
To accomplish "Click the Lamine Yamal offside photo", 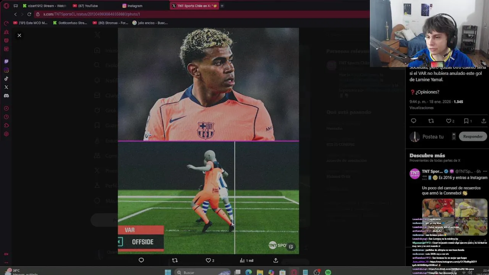I will click(208, 141).
